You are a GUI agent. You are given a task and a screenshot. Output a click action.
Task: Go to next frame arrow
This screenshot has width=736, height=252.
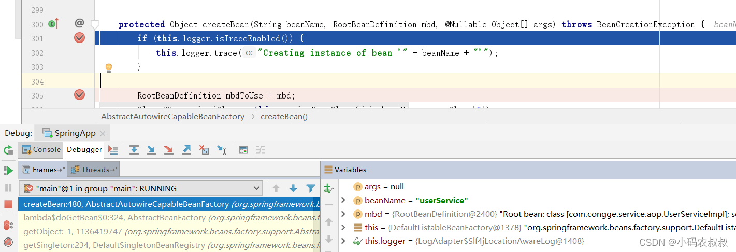click(x=293, y=188)
